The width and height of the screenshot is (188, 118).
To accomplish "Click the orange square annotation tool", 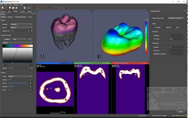I will tap(37, 8).
